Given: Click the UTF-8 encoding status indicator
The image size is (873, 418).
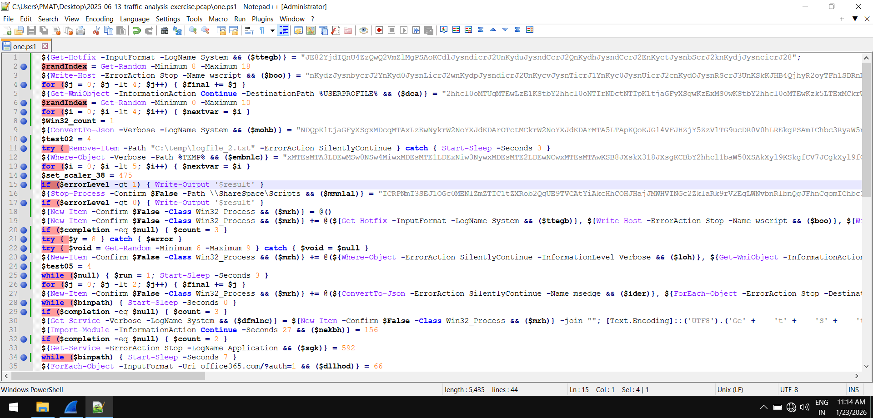Looking at the screenshot, I should point(790,389).
